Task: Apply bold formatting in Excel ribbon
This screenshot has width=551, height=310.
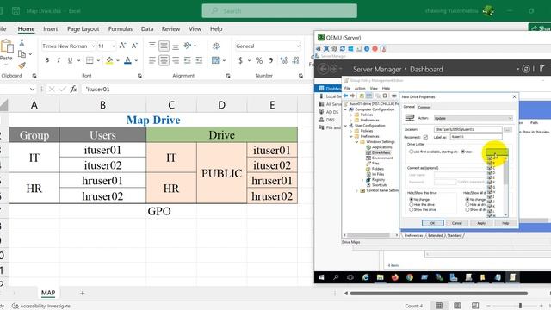Action: pyautogui.click(x=46, y=60)
